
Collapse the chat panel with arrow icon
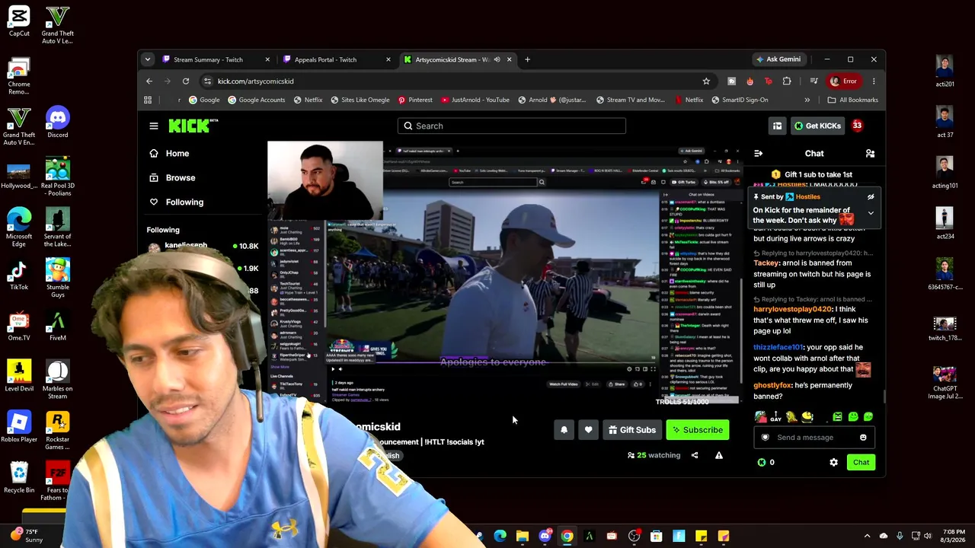pyautogui.click(x=758, y=154)
